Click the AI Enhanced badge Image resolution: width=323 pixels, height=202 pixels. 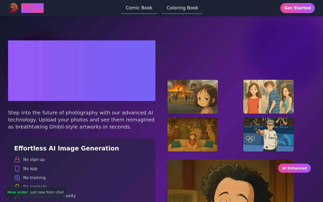click(294, 168)
